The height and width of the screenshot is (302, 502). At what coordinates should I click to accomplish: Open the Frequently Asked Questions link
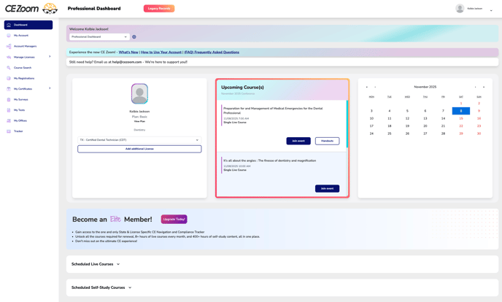[212, 53]
